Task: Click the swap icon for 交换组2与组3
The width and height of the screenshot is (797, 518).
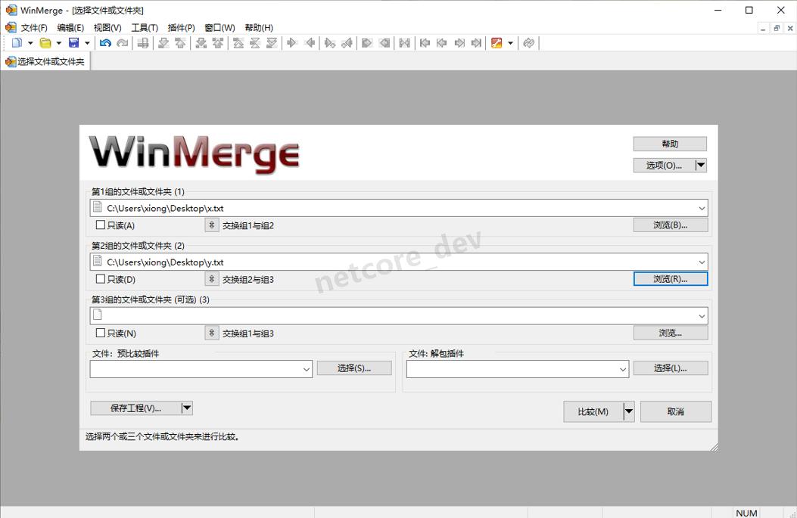Action: [x=212, y=278]
